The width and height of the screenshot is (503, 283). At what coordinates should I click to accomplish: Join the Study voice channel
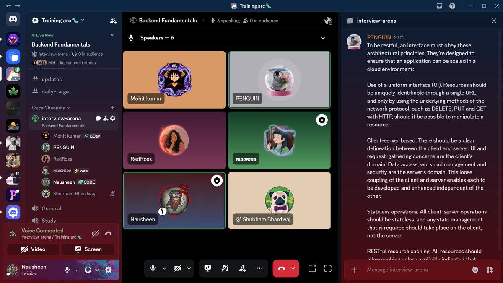[x=73, y=220]
